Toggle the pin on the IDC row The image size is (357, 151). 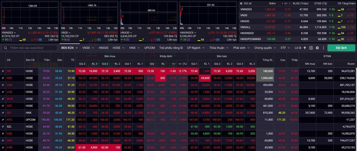click(x=3, y=113)
